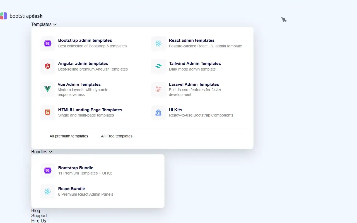This screenshot has height=223, width=357.
Task: Click the Bootstrap Bundle purple icon
Action: pyautogui.click(x=48, y=171)
